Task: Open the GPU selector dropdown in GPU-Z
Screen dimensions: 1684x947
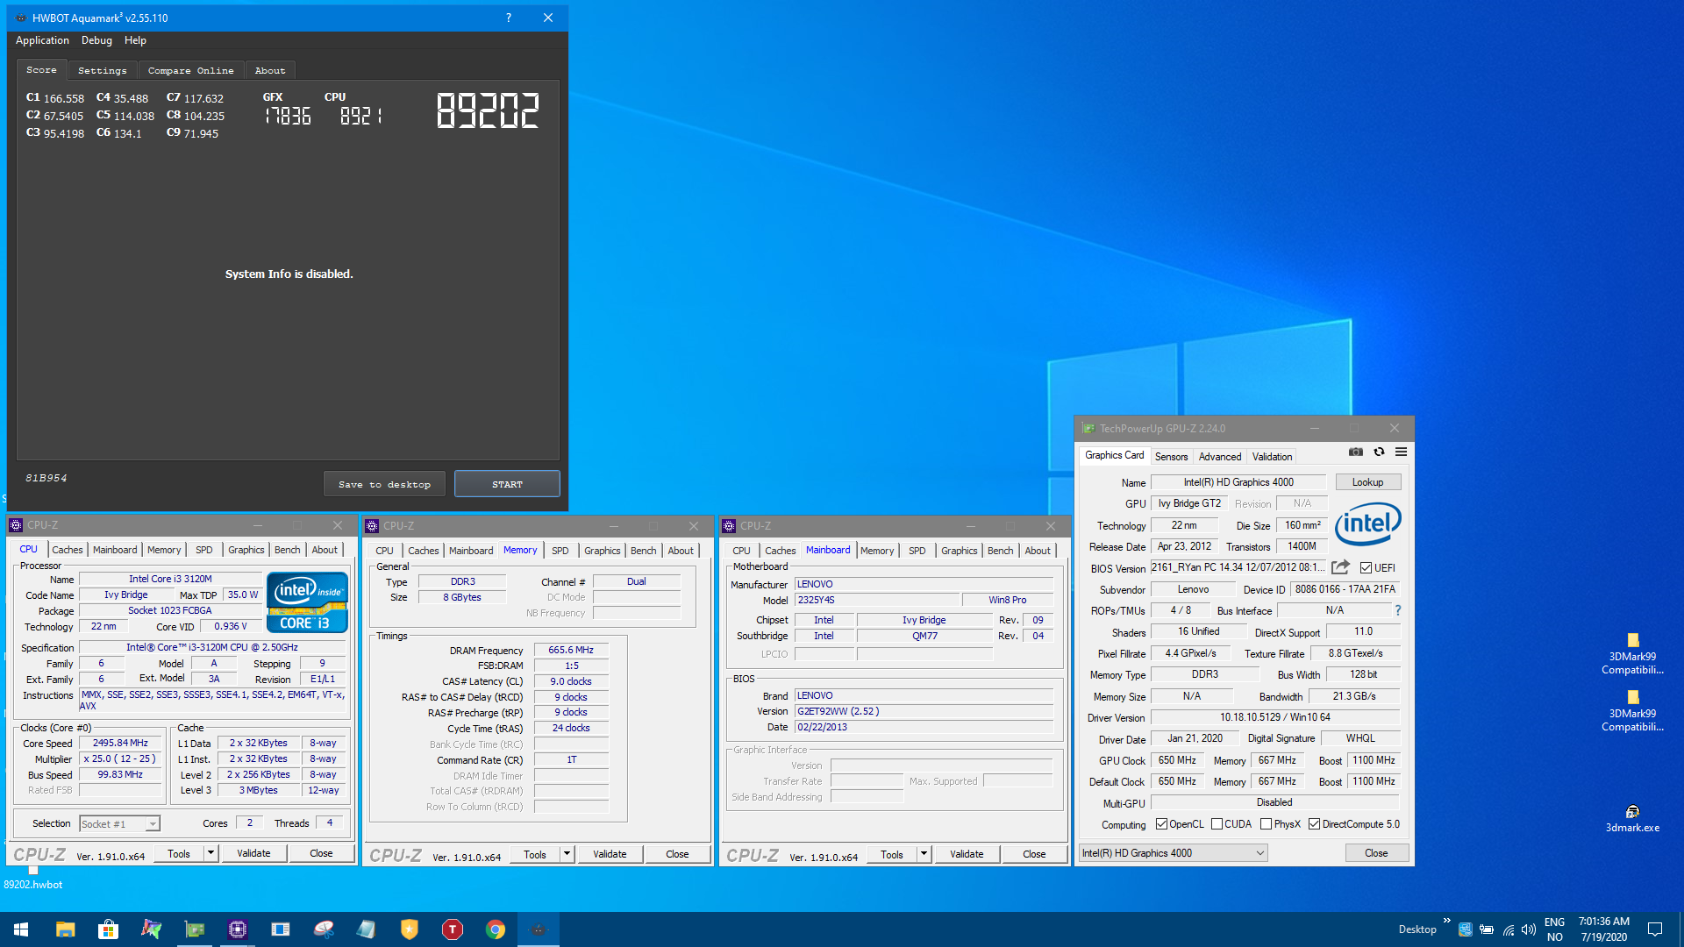Action: pyautogui.click(x=1173, y=853)
